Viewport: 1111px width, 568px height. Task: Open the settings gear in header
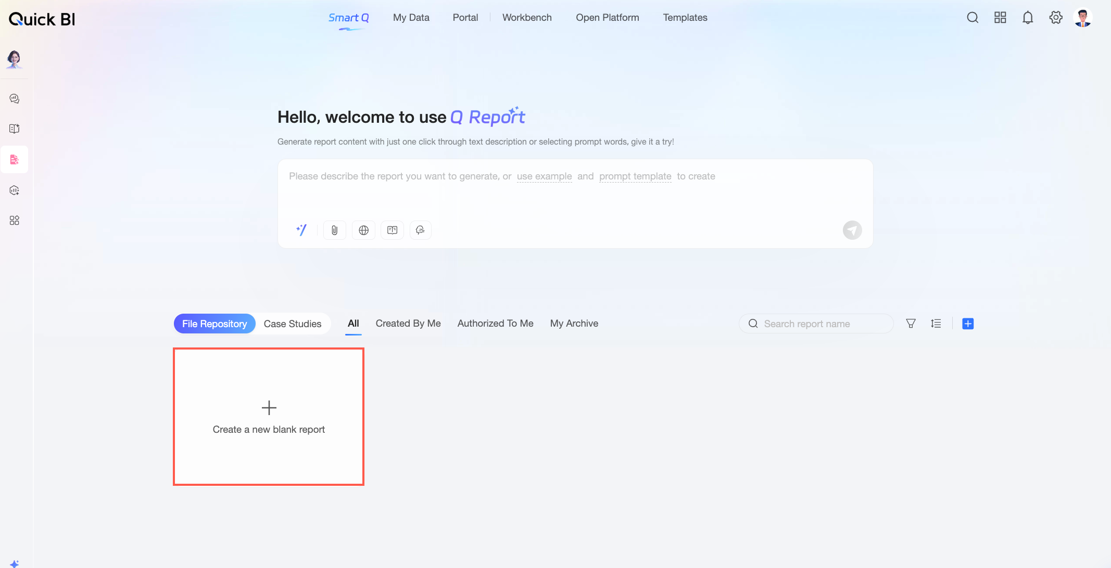point(1056,18)
